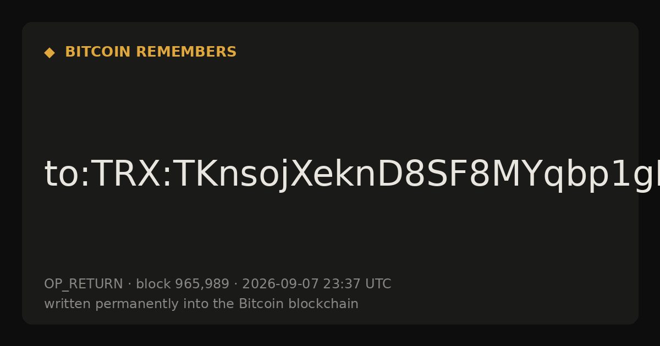The width and height of the screenshot is (660, 346).
Task: Click the orange diamond icon
Action: pos(49,52)
